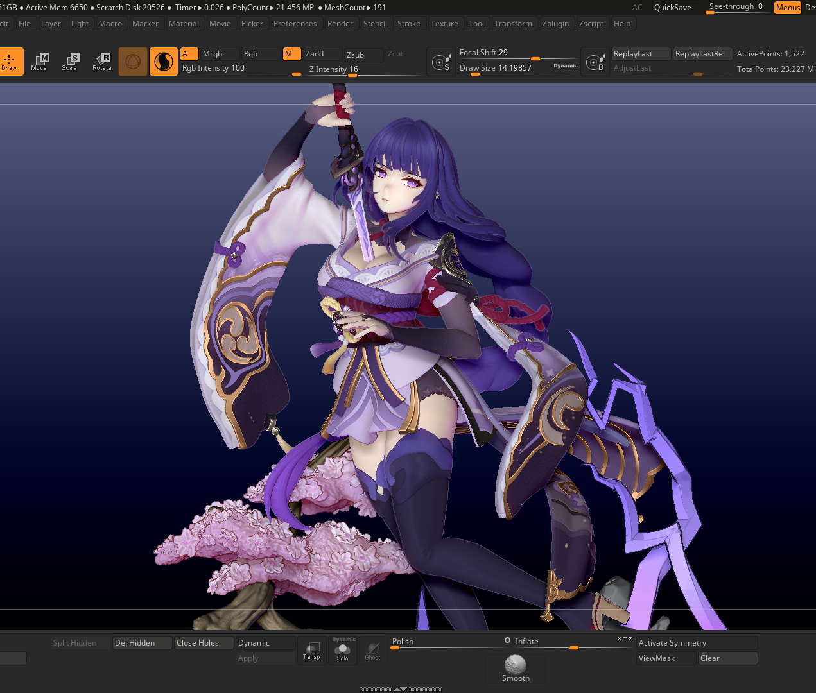Open the material sphere picker
This screenshot has height=693, width=816.
tap(133, 62)
